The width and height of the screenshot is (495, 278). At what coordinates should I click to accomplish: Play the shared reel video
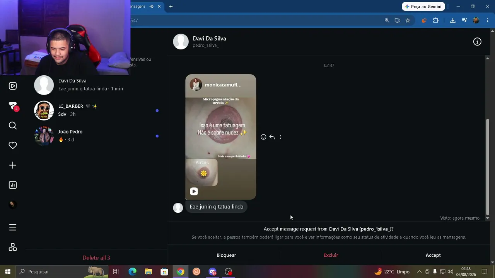click(194, 191)
